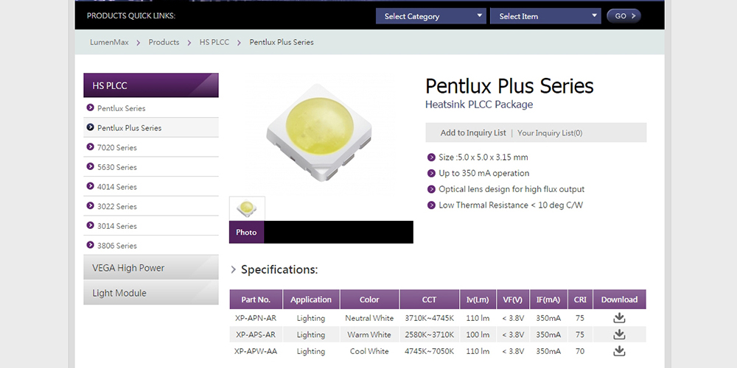This screenshot has width=737, height=368.
Task: Download datasheet for XP-APS-AR
Action: [x=619, y=334]
